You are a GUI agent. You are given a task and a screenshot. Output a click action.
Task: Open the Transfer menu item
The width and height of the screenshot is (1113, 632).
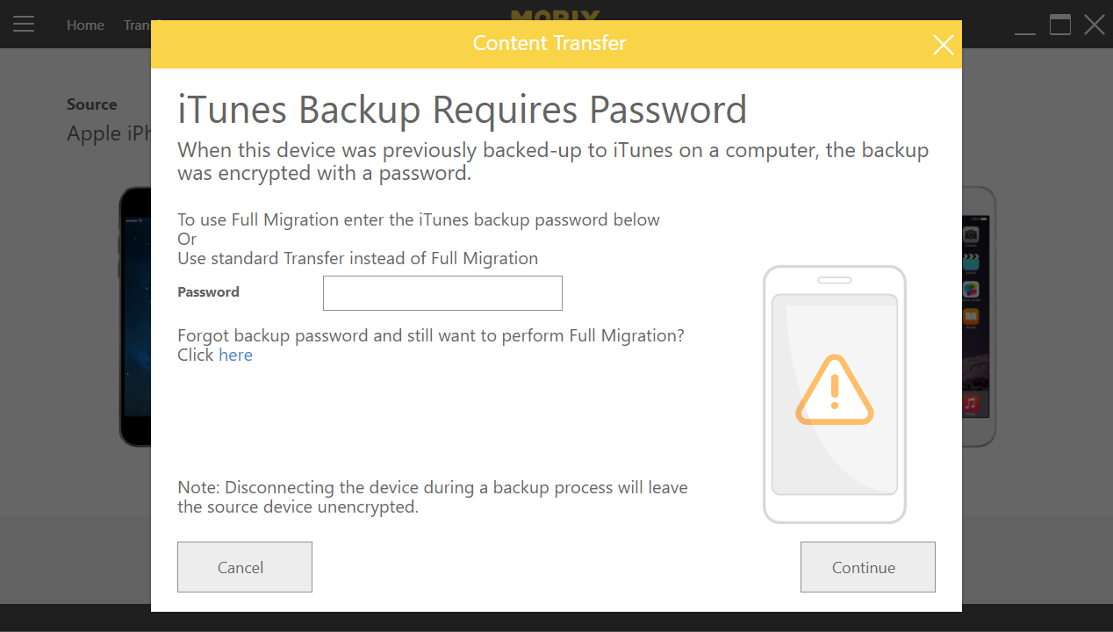[137, 25]
